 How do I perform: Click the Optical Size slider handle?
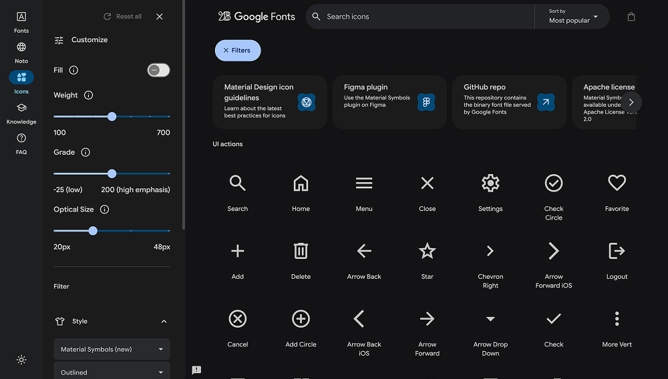pos(93,231)
